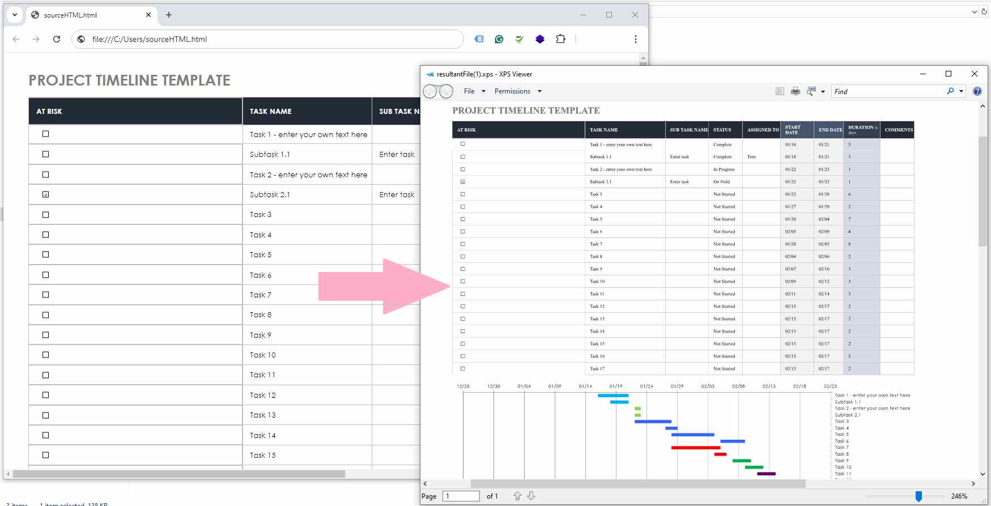The height and width of the screenshot is (506, 991).
Task: Click XPS Viewer back navigation circle
Action: coord(430,91)
